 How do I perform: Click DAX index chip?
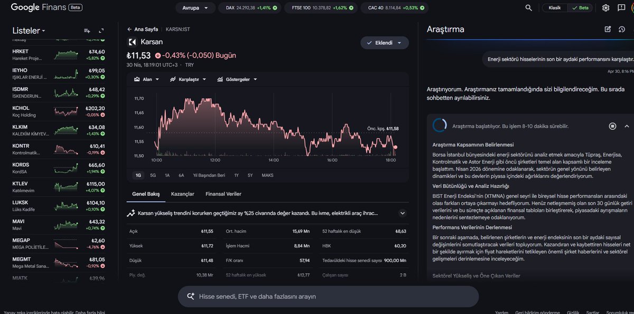click(x=251, y=8)
